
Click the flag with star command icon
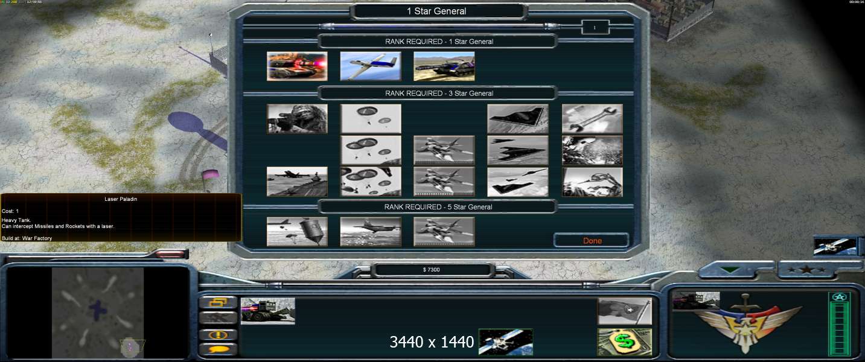click(x=625, y=311)
